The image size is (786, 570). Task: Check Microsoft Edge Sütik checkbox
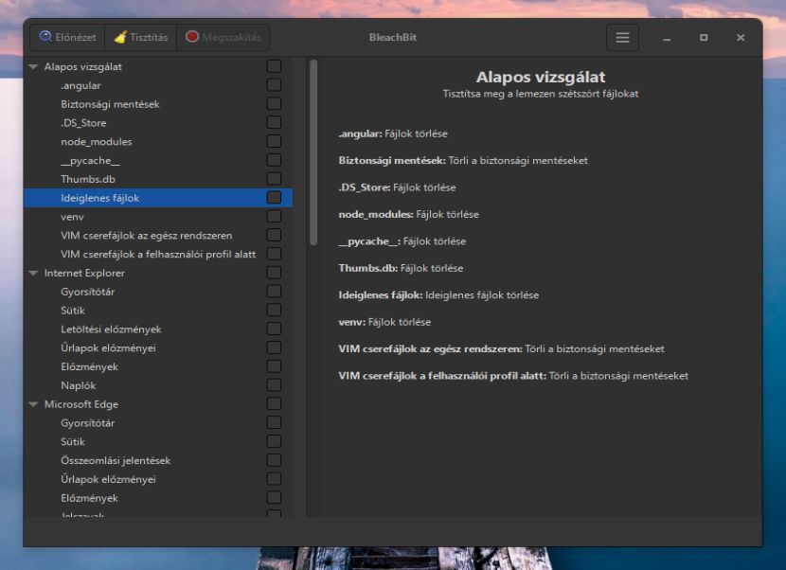click(x=274, y=441)
